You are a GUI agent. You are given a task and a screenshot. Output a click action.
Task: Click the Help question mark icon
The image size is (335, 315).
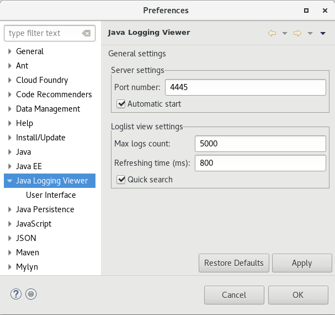coord(15,295)
